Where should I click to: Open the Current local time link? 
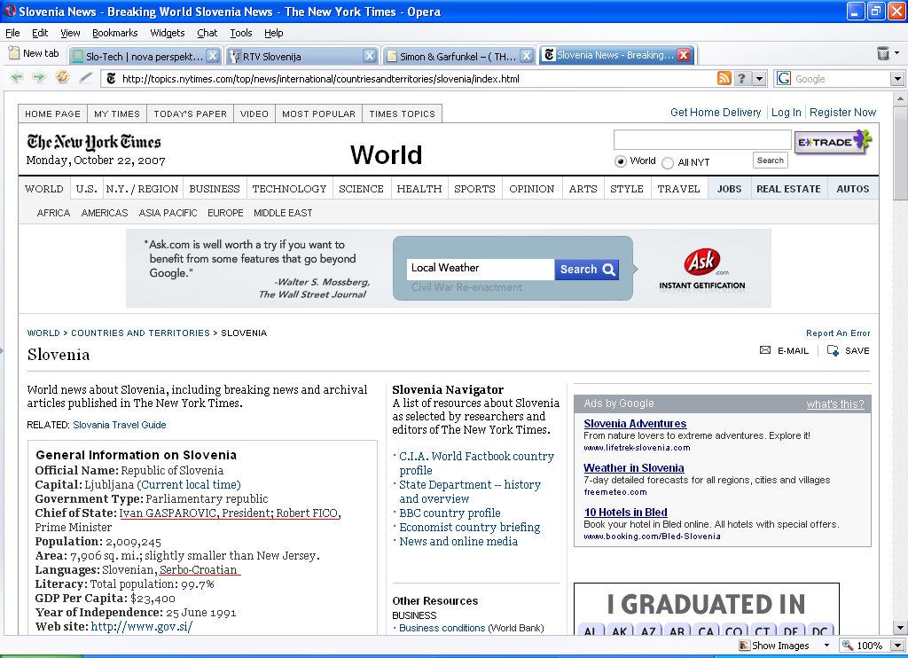[x=189, y=485]
